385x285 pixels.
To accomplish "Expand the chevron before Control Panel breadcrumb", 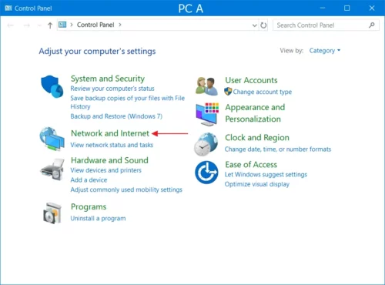I will [72, 25].
